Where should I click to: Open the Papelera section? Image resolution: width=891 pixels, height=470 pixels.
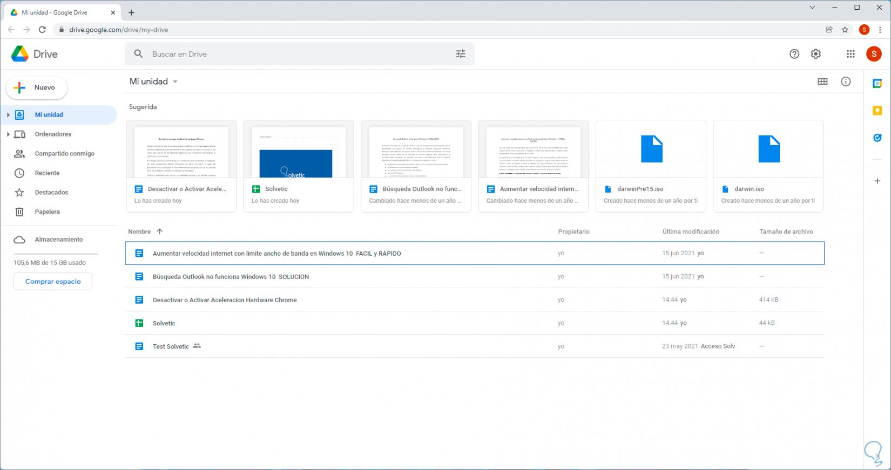coord(47,212)
